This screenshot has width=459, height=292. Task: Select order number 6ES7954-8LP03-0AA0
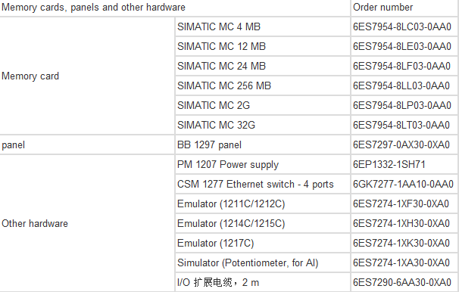404,105
